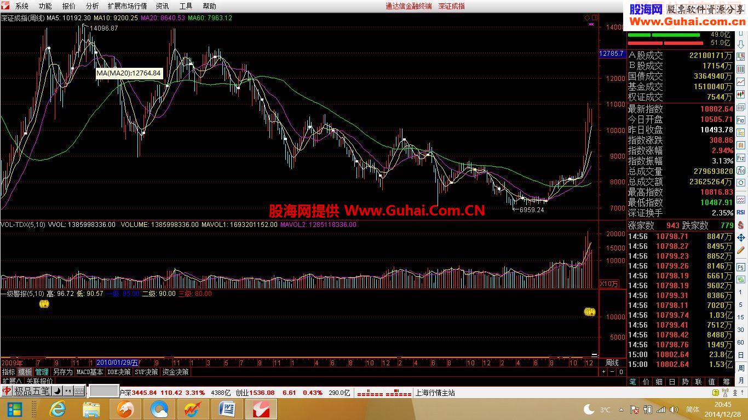Click the green refresh icon in sidebar
Image resolution: width=748 pixels, height=420 pixels.
pyautogui.click(x=741, y=279)
